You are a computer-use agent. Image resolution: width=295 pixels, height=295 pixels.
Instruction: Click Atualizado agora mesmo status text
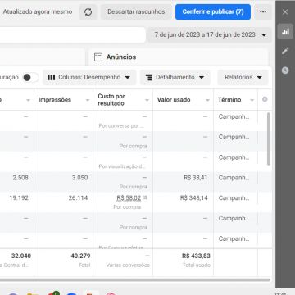point(38,11)
